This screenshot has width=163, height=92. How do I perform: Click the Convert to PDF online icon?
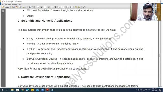[x=13, y=7]
